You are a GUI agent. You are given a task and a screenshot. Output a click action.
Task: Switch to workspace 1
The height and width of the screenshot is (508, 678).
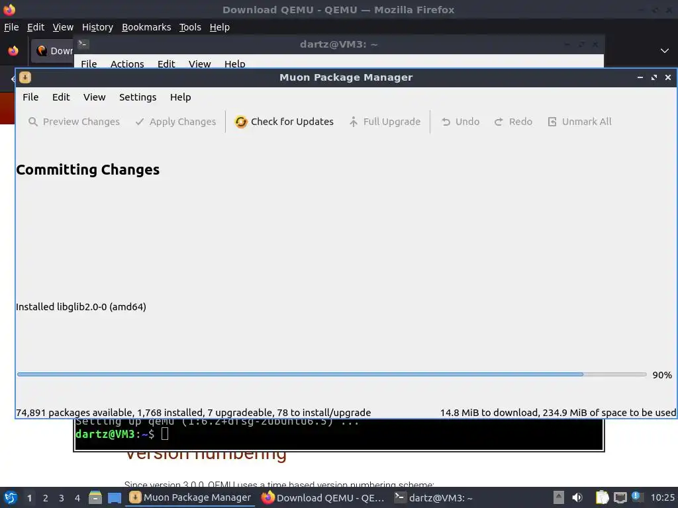pos(29,498)
